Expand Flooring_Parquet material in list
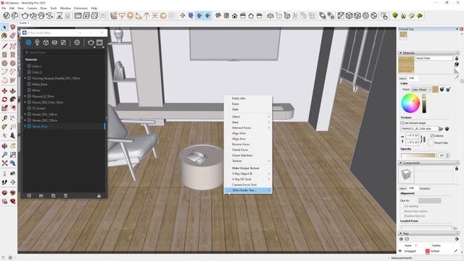The image size is (464, 261). (x=25, y=78)
